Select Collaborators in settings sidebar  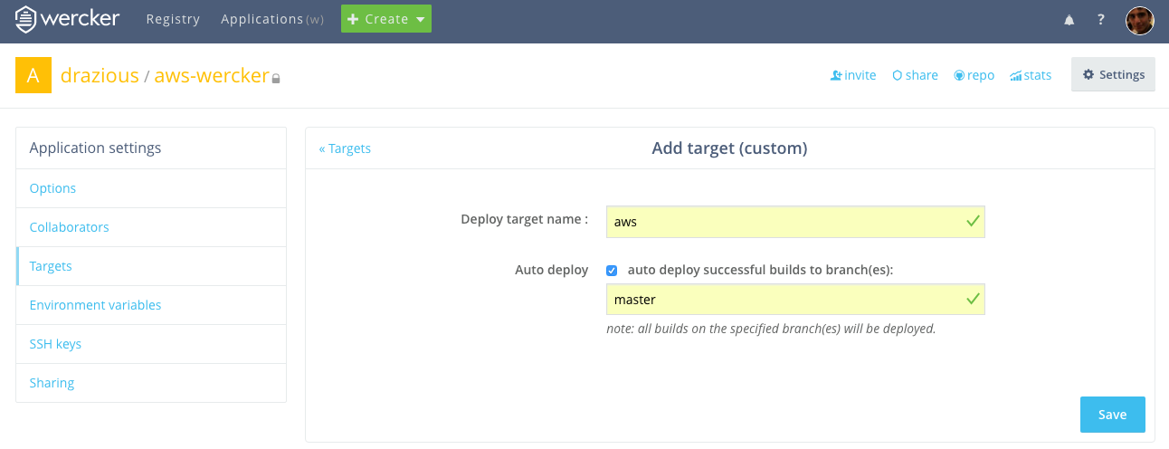pos(151,227)
